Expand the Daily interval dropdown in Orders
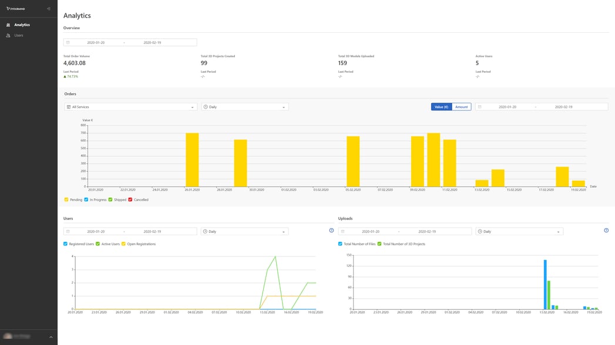Image resolution: width=615 pixels, height=345 pixels. [x=244, y=107]
